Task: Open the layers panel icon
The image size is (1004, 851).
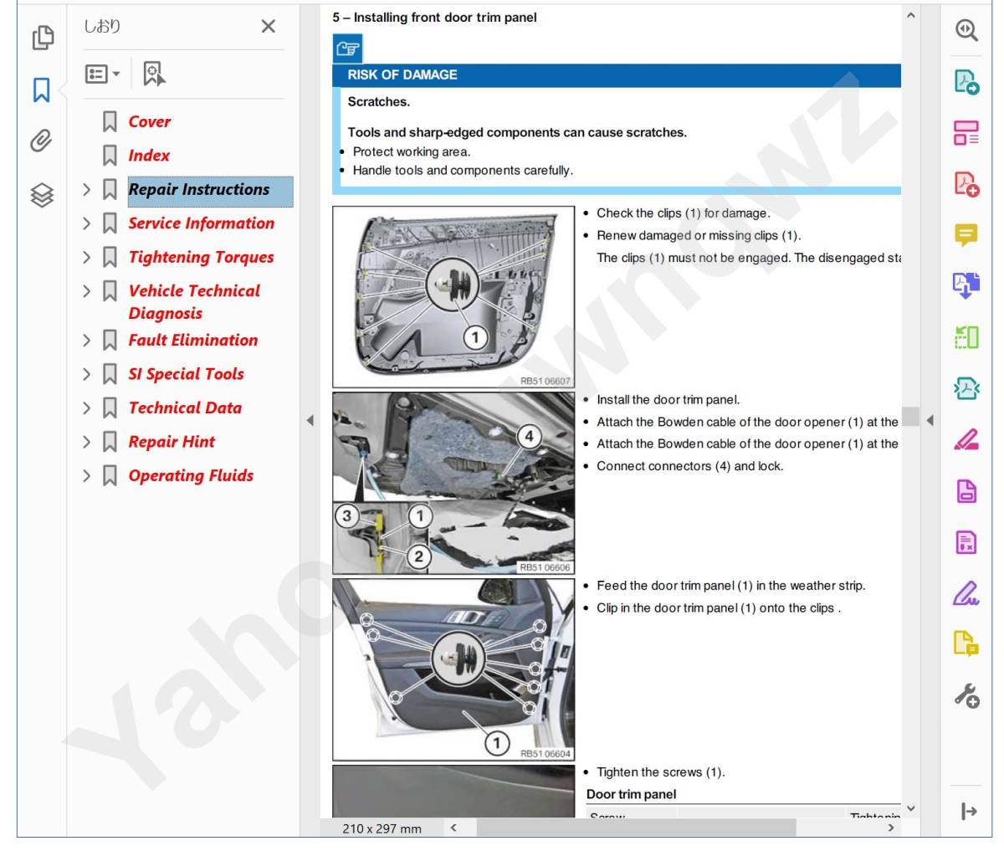Action: pyautogui.click(x=42, y=194)
